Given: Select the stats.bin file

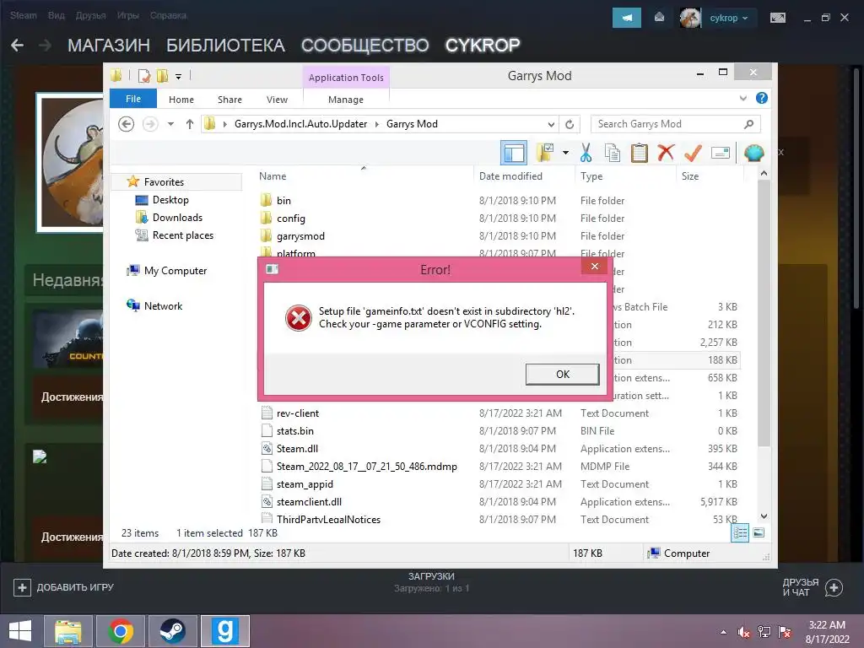Looking at the screenshot, I should click(294, 431).
